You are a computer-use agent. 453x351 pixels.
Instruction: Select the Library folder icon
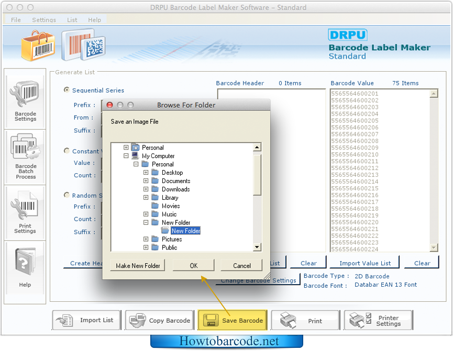(155, 197)
